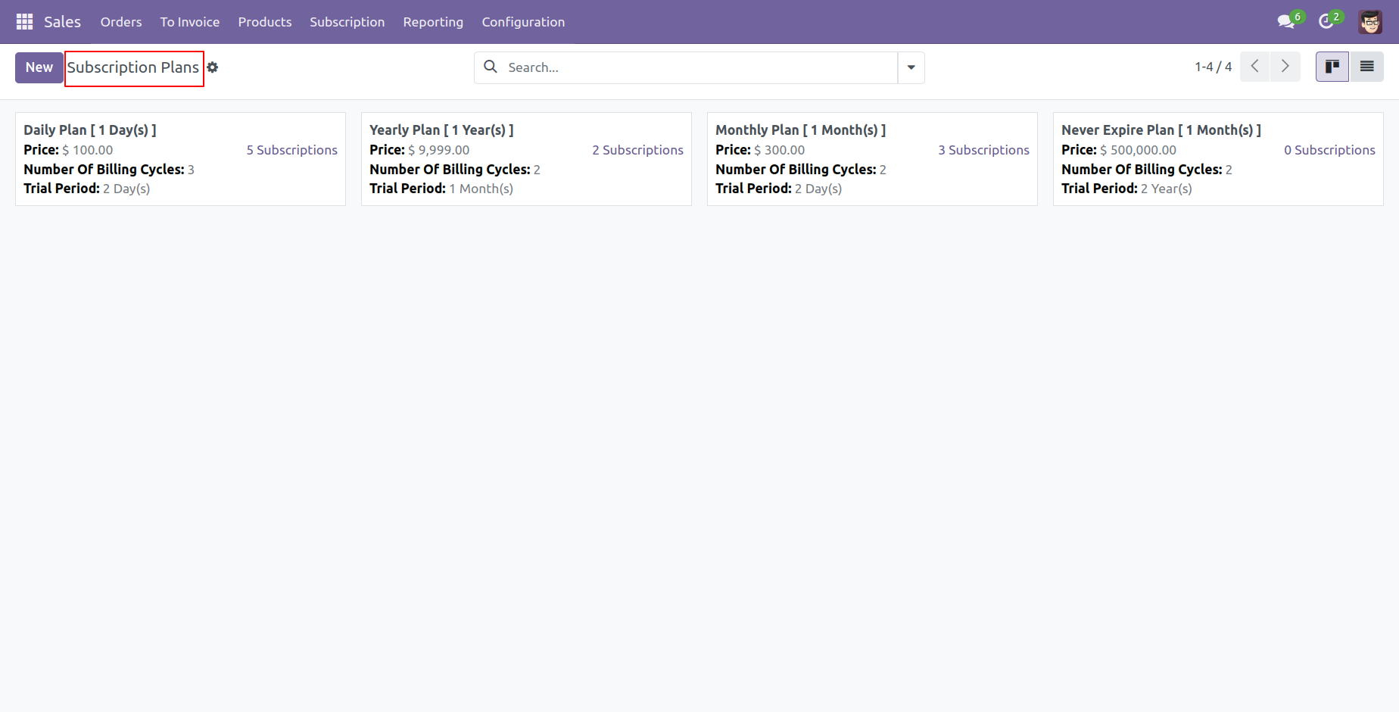Click the $ 100.00 price value

(x=88, y=150)
